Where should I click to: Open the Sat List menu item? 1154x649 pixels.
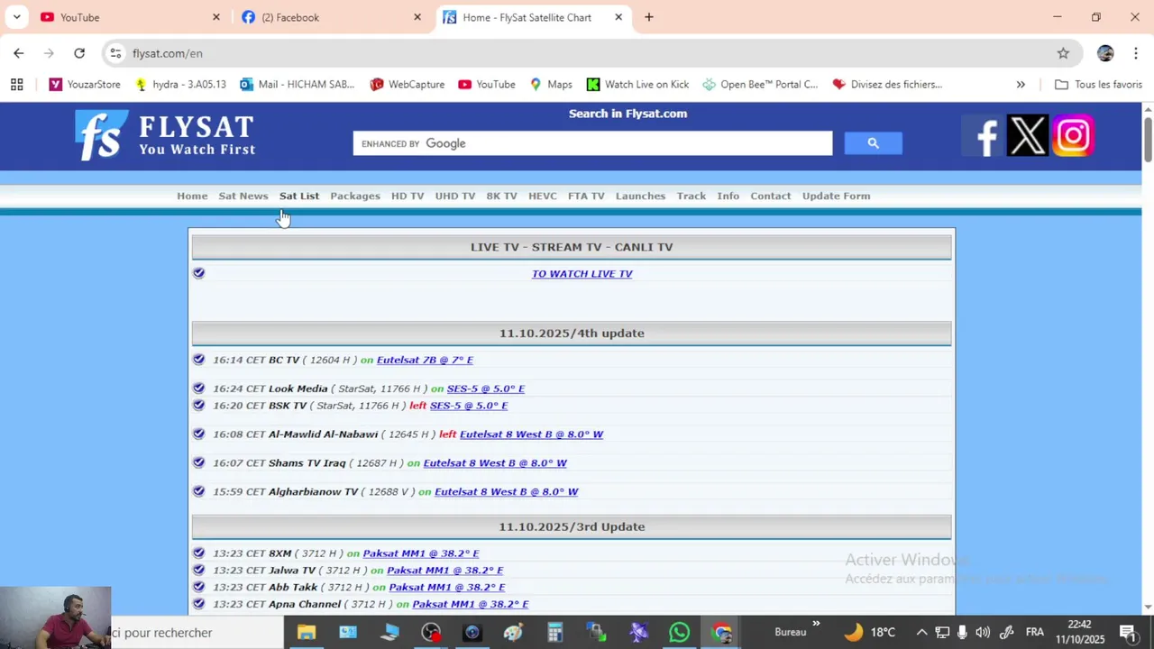[299, 196]
